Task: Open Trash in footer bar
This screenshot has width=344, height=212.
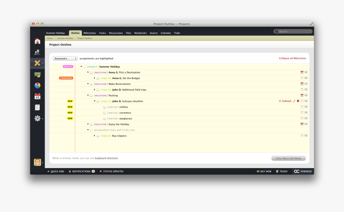Action: click(x=282, y=172)
